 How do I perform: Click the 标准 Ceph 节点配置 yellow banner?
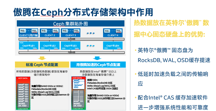(42, 65)
